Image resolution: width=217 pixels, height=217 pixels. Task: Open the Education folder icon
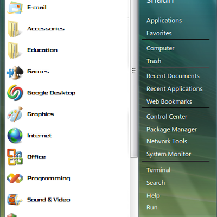14,50
